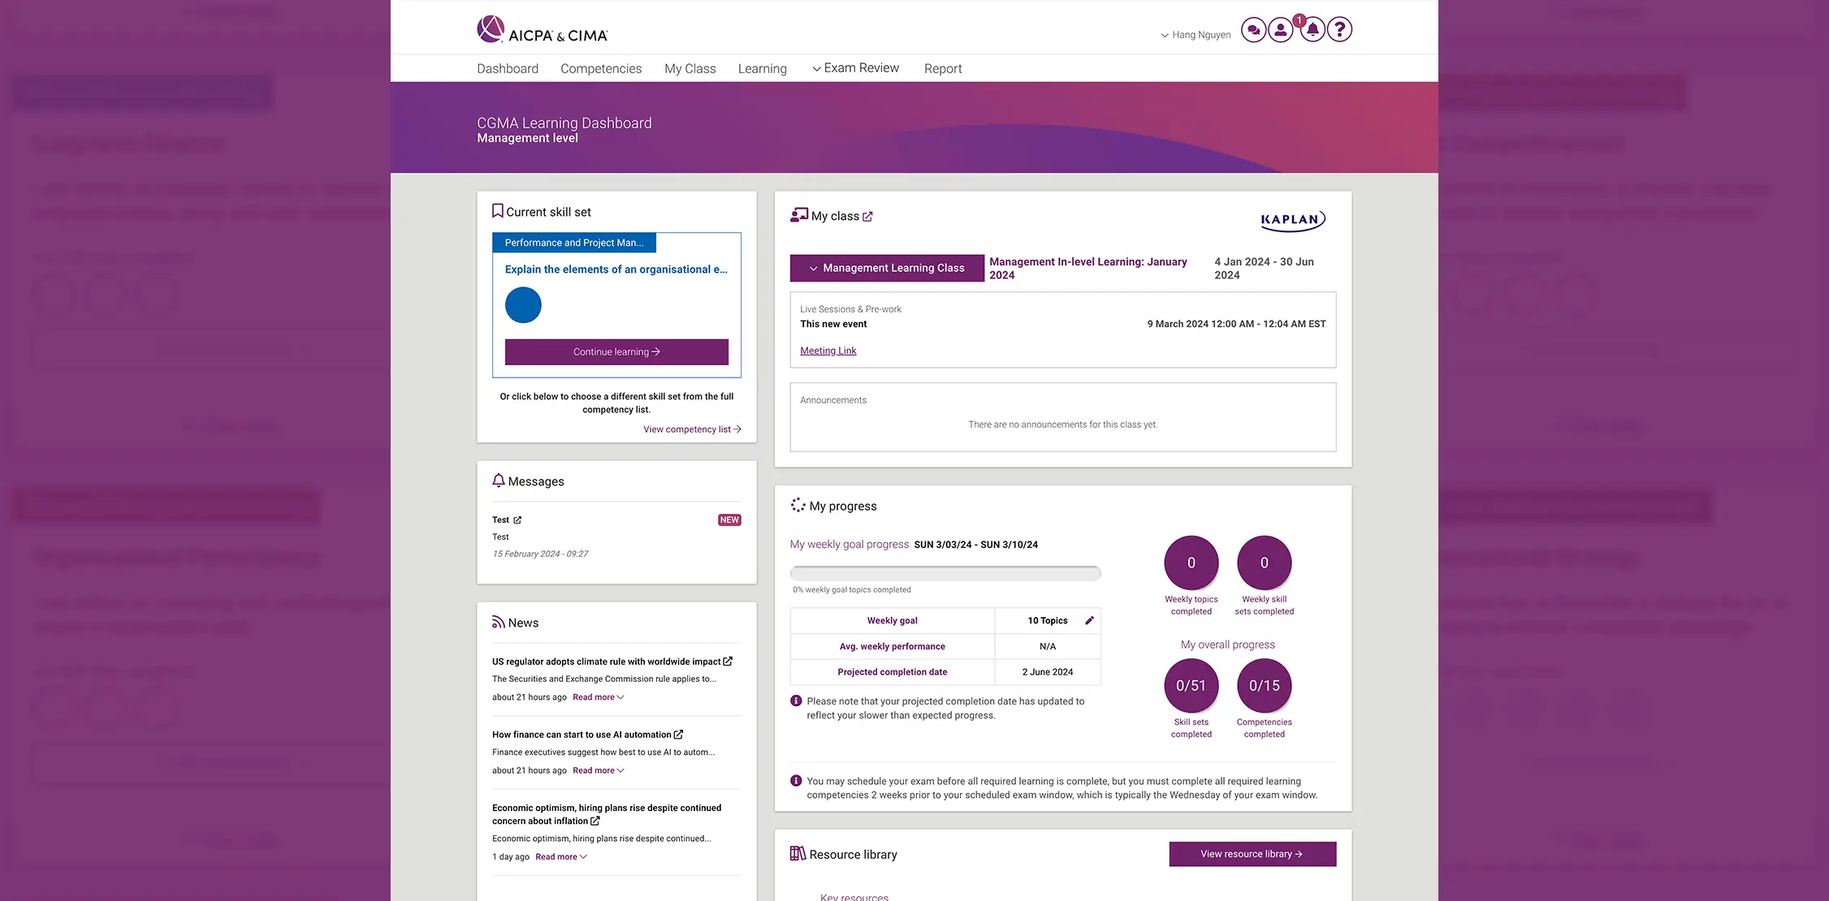Click the Kaplan logo

(x=1293, y=220)
